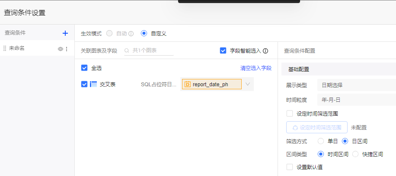The height and width of the screenshot is (176, 396).
Task: Click 清空选入字段 link
Action: pos(256,68)
